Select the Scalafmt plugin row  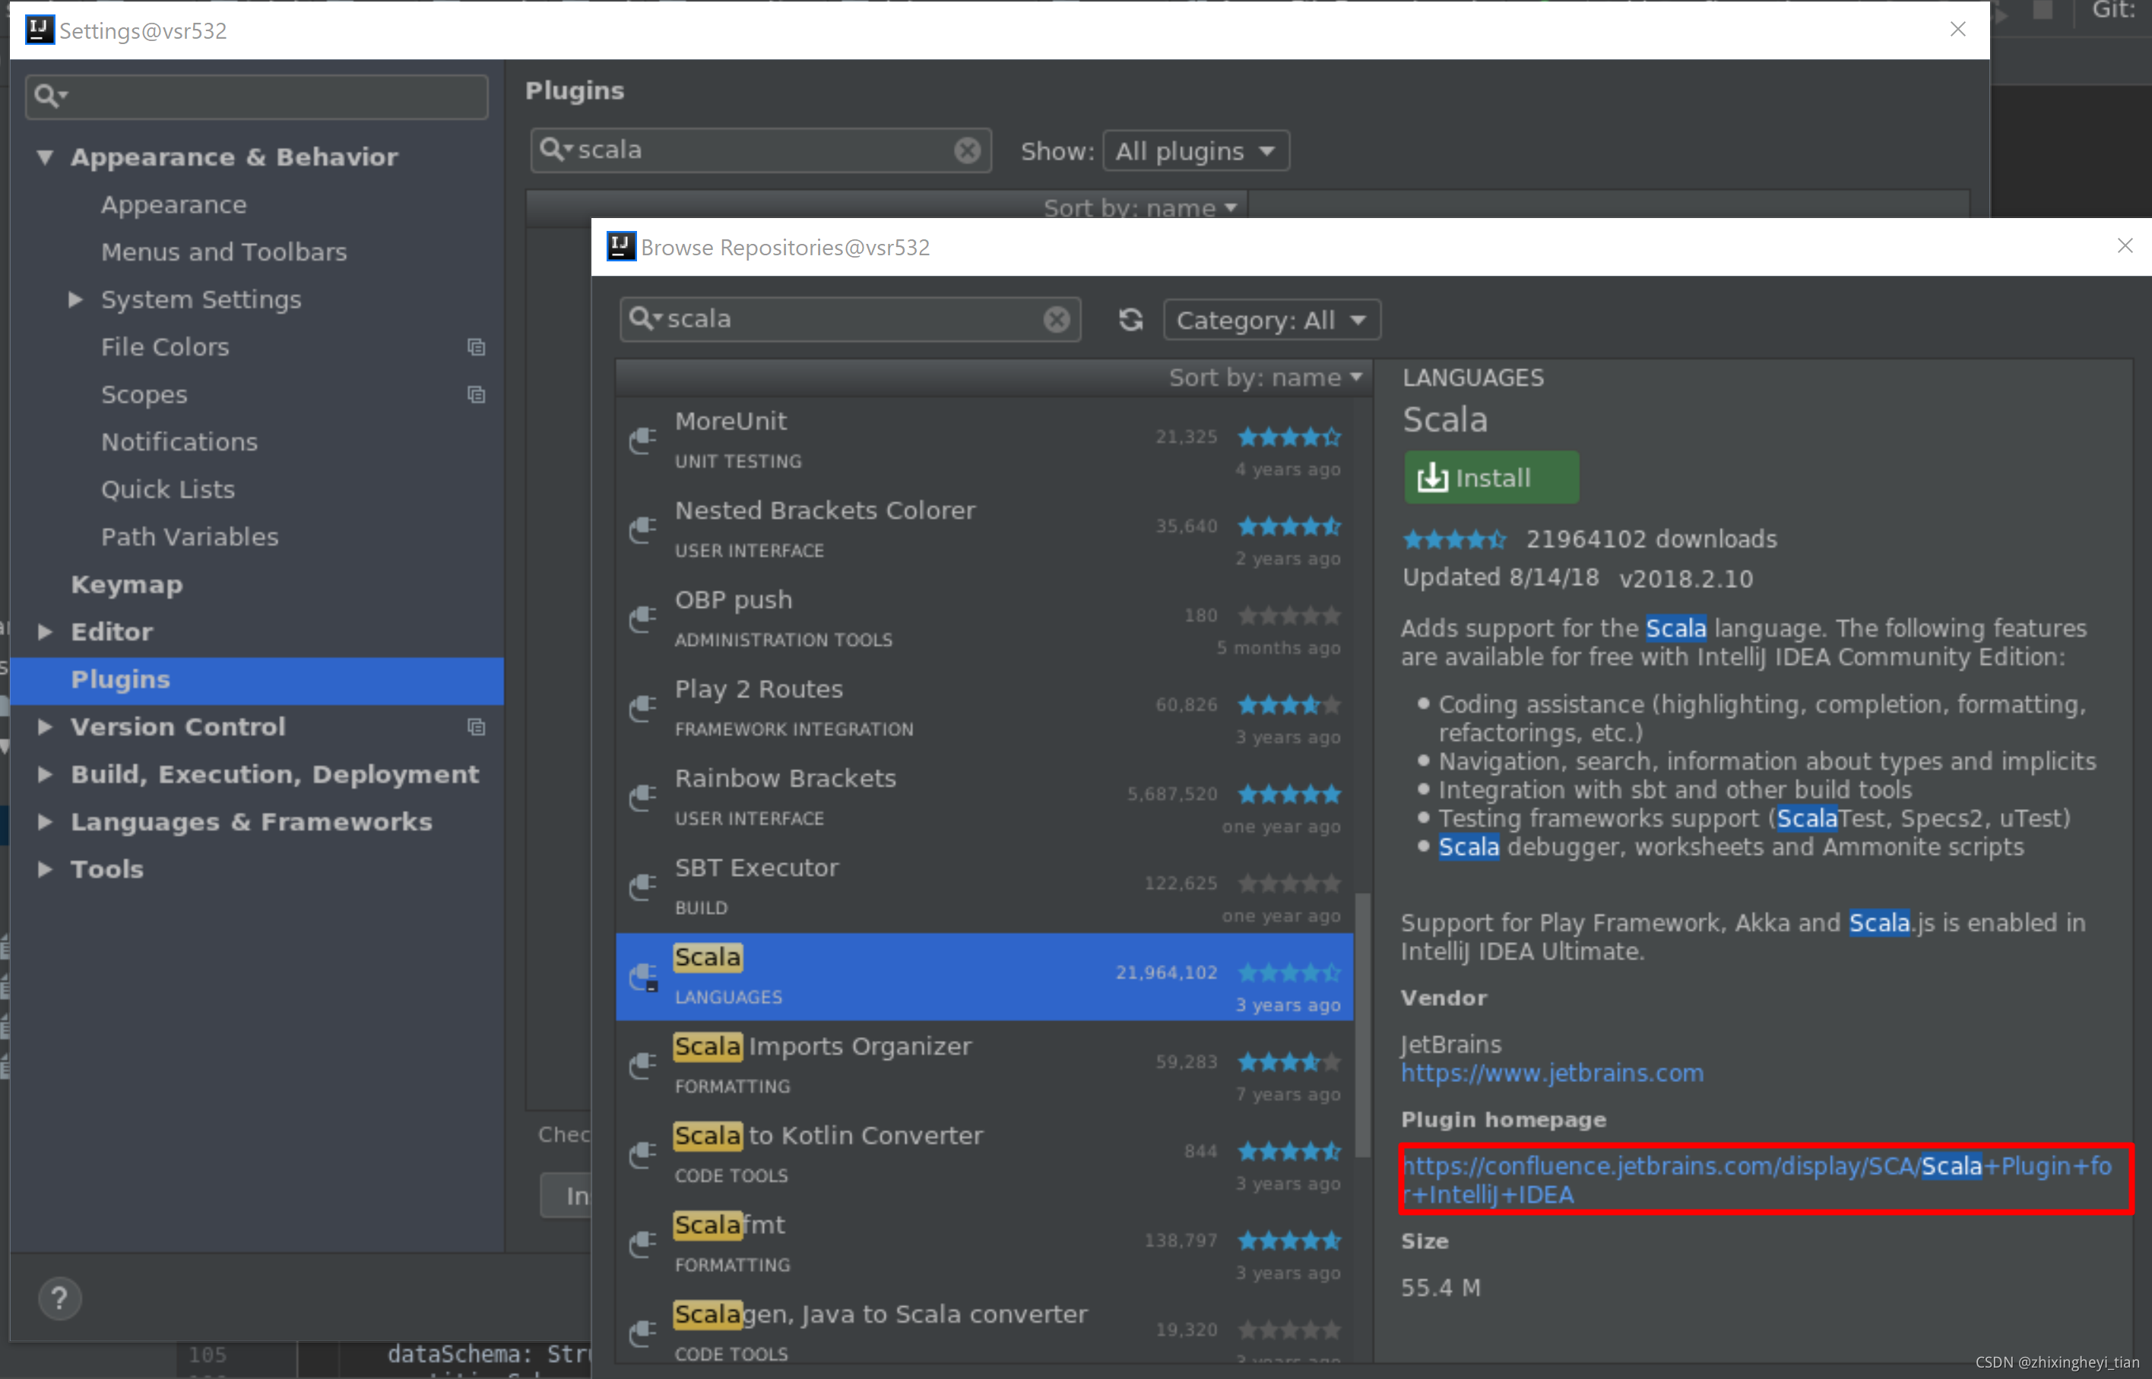(984, 1245)
